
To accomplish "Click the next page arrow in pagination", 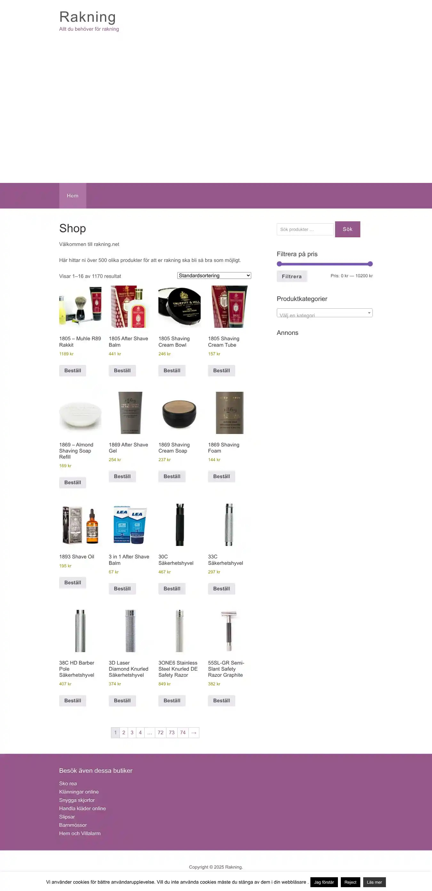I will coord(194,732).
